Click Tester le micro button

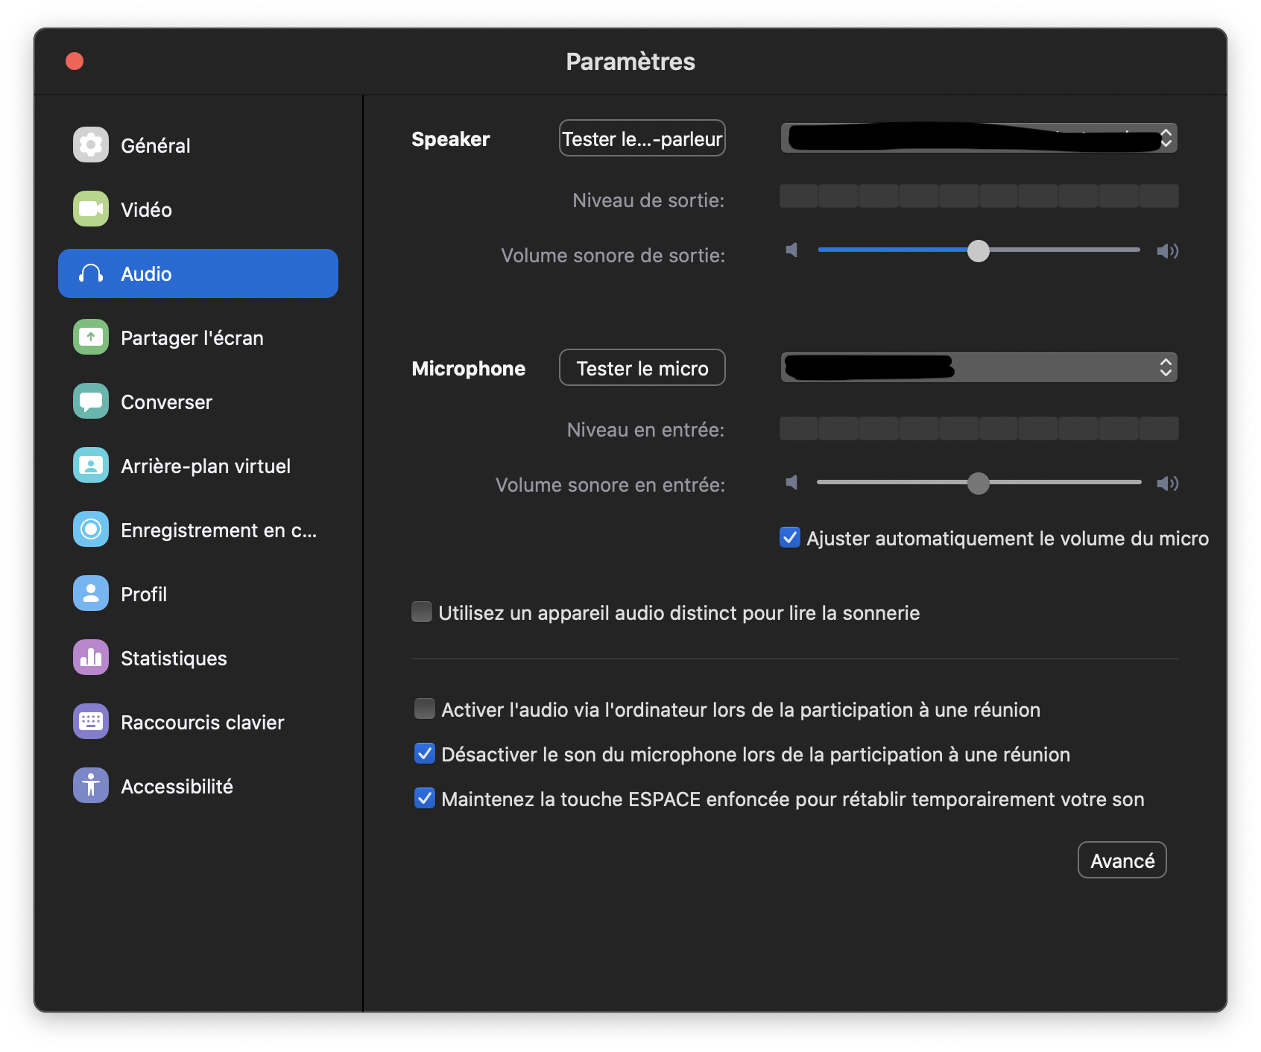pos(642,367)
